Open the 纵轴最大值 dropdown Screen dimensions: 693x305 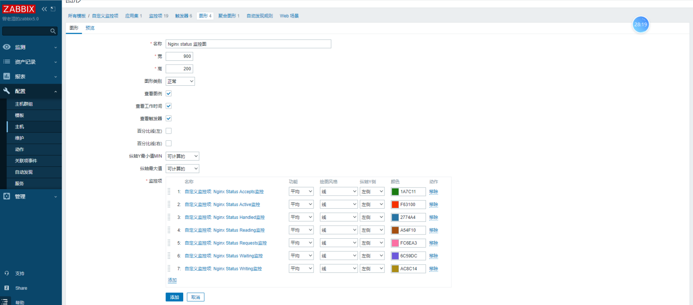click(x=182, y=169)
